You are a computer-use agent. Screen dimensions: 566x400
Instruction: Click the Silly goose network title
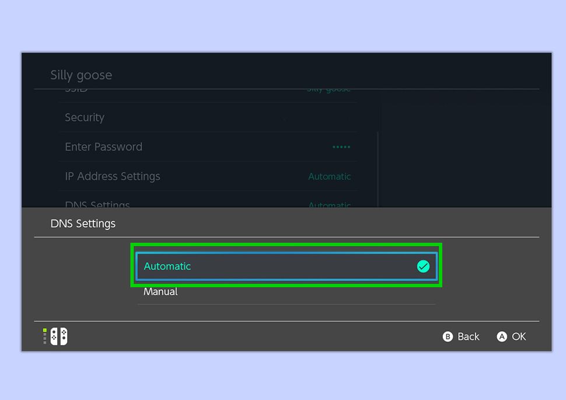click(x=81, y=75)
